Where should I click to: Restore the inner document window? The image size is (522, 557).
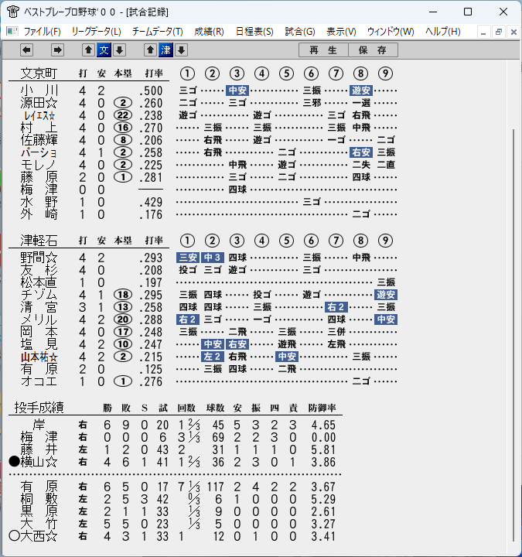(x=498, y=32)
